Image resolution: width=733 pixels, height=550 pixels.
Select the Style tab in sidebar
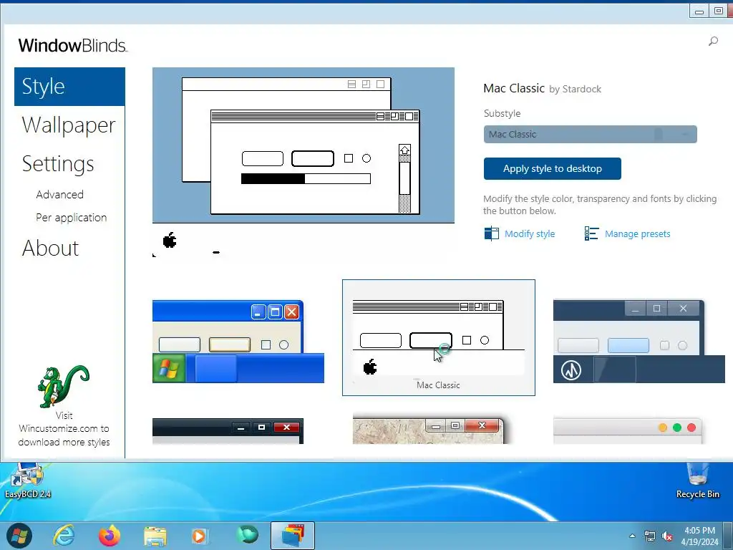pyautogui.click(x=69, y=87)
